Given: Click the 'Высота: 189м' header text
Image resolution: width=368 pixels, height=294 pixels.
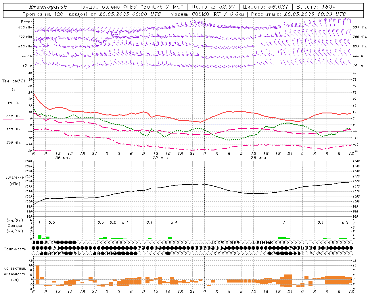Looking at the screenshot, I should click(316, 7).
